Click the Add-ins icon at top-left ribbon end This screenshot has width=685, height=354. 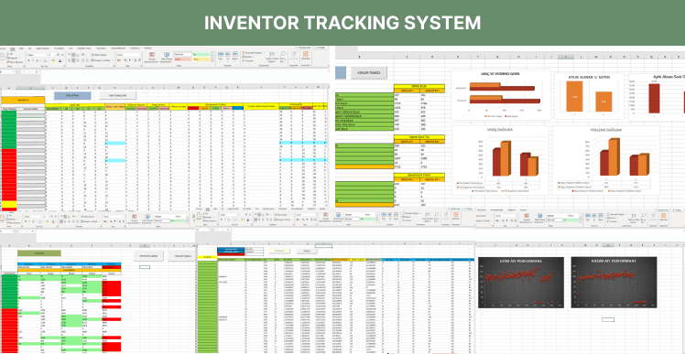(x=305, y=56)
